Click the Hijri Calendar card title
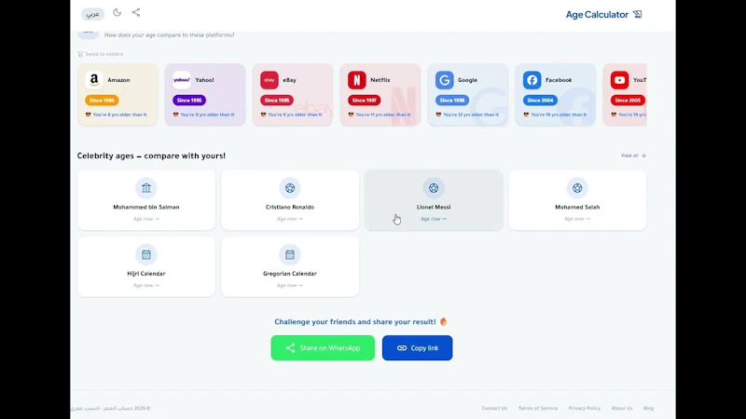 [x=146, y=274]
